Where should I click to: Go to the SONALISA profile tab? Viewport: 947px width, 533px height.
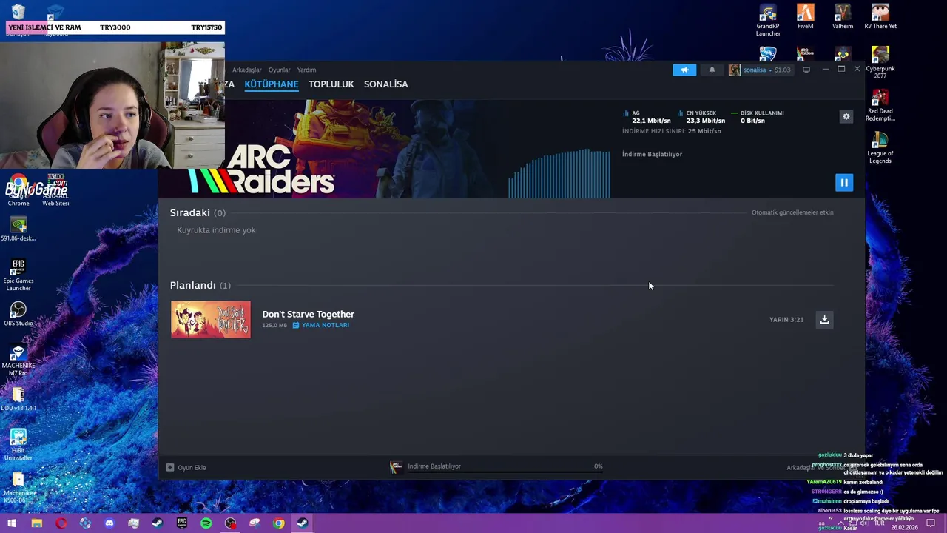click(x=385, y=84)
